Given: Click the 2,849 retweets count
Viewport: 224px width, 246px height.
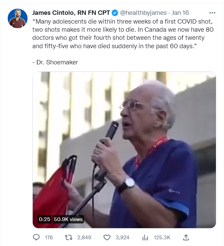Looking at the screenshot, I should click(x=84, y=238).
